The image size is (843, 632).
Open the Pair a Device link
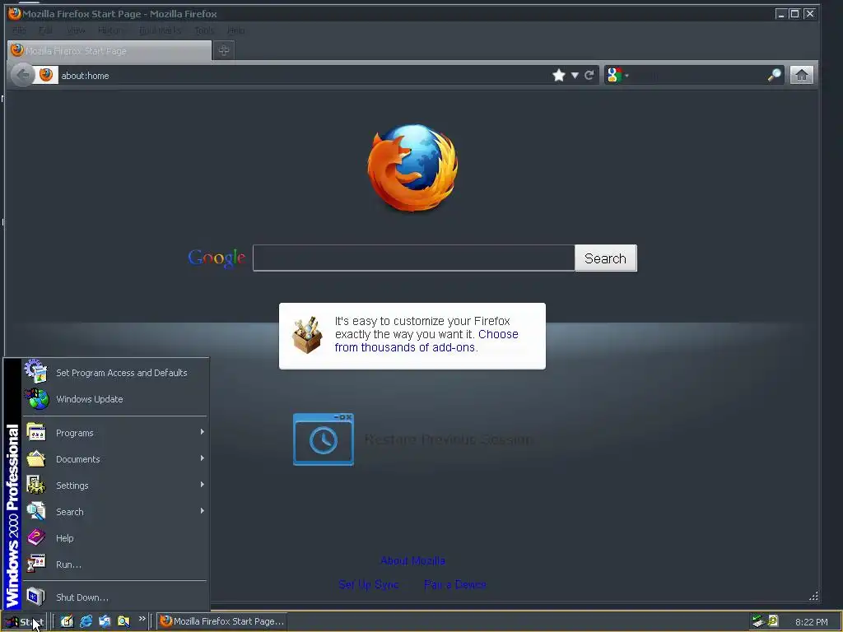click(454, 584)
